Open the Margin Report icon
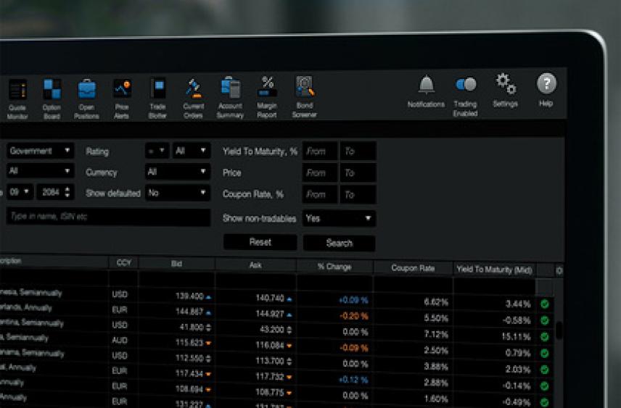 point(267,87)
